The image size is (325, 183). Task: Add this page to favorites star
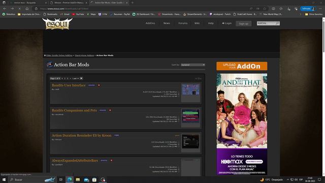click(x=265, y=9)
